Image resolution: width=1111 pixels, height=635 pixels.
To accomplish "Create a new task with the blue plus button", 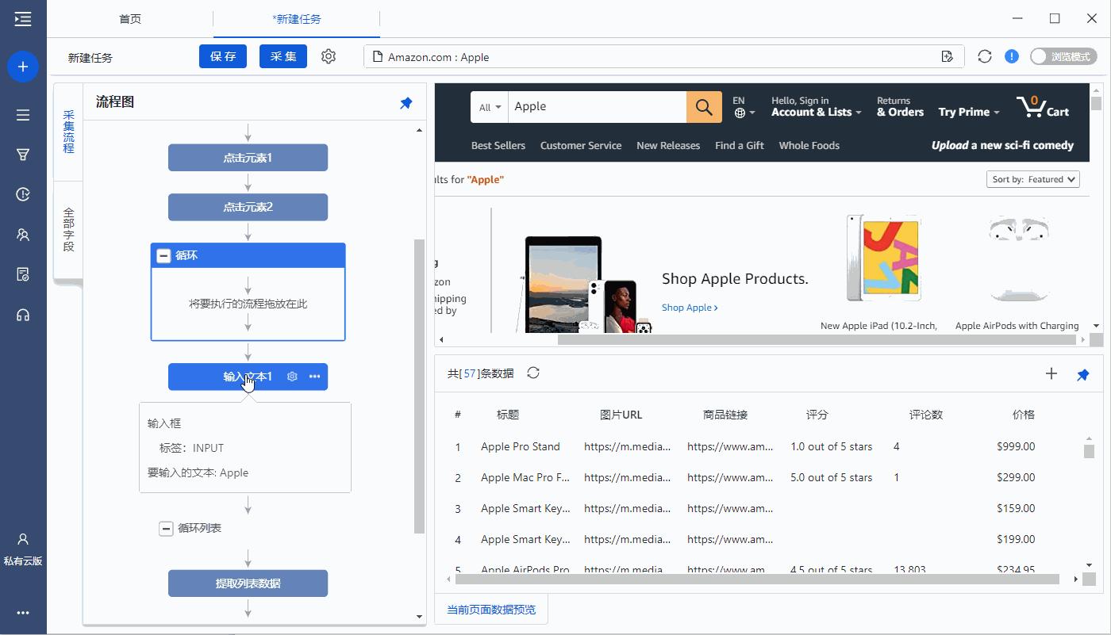I will (x=23, y=67).
